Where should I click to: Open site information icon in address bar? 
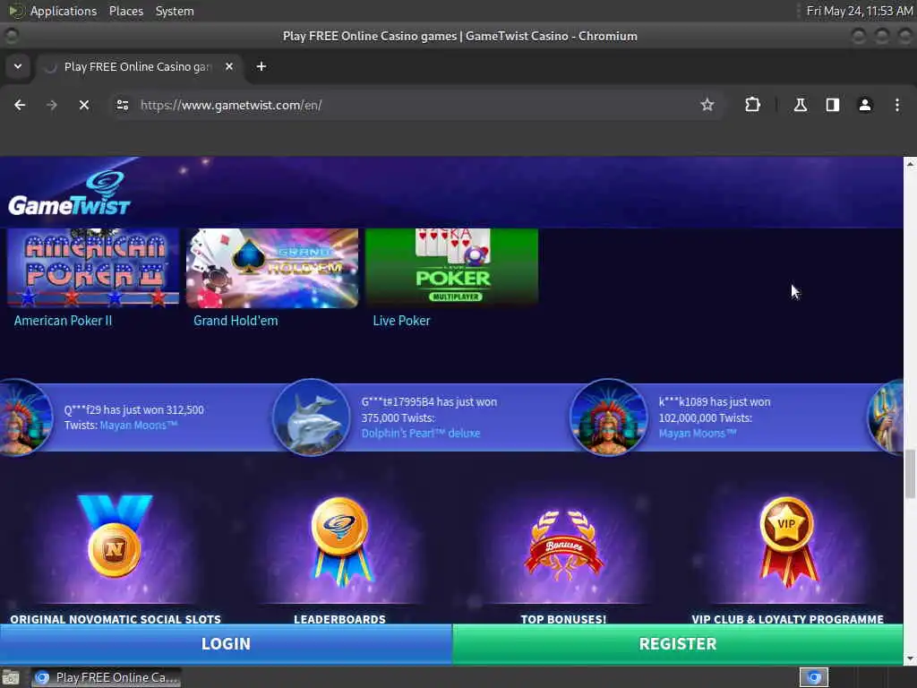pos(122,105)
